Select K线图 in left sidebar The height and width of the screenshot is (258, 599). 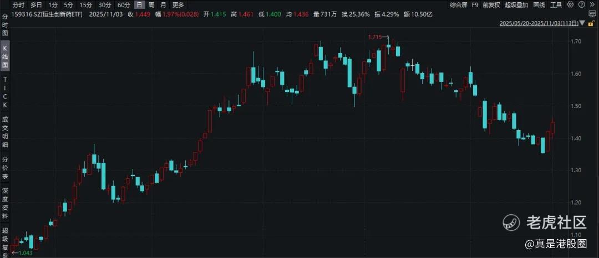pos(5,56)
